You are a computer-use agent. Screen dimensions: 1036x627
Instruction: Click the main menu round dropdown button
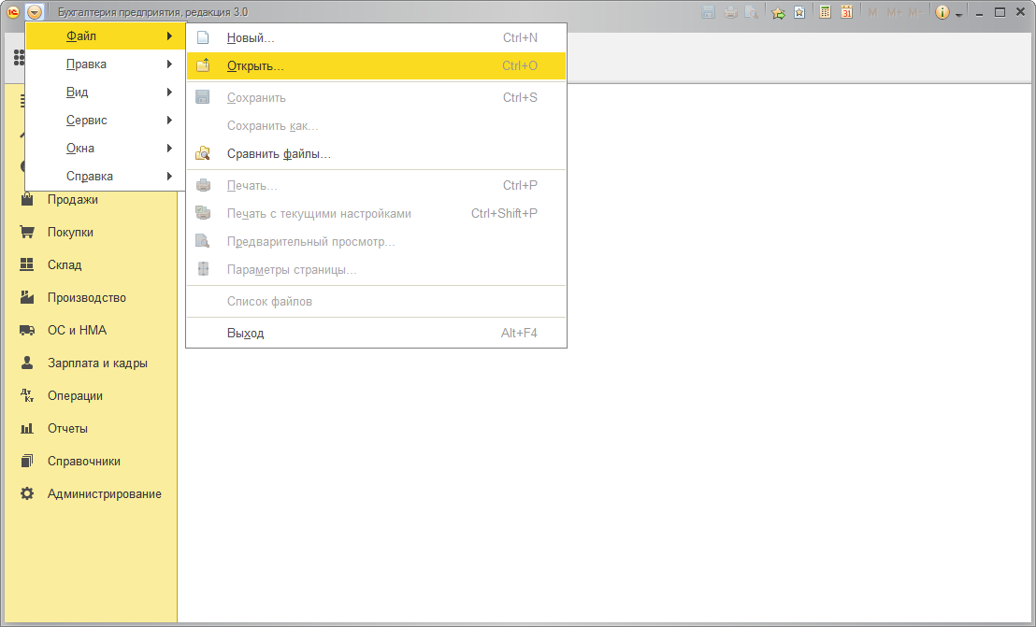[x=35, y=12]
